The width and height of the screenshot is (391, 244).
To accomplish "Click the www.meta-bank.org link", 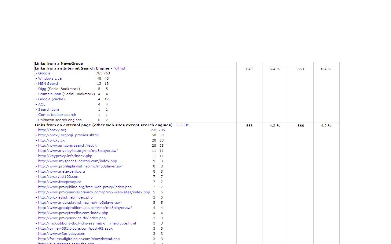I will (x=61, y=171).
